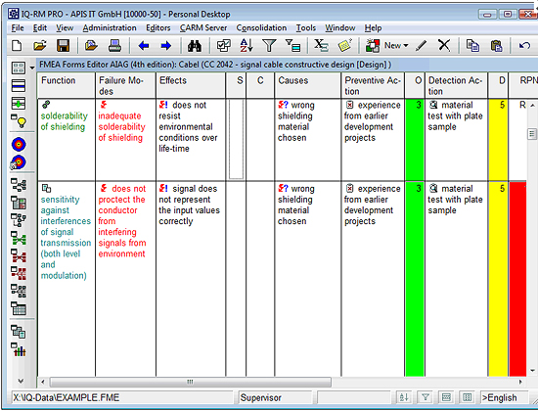538x411 pixels.
Task: Click yellow D cell in second row
Action: tap(498, 279)
